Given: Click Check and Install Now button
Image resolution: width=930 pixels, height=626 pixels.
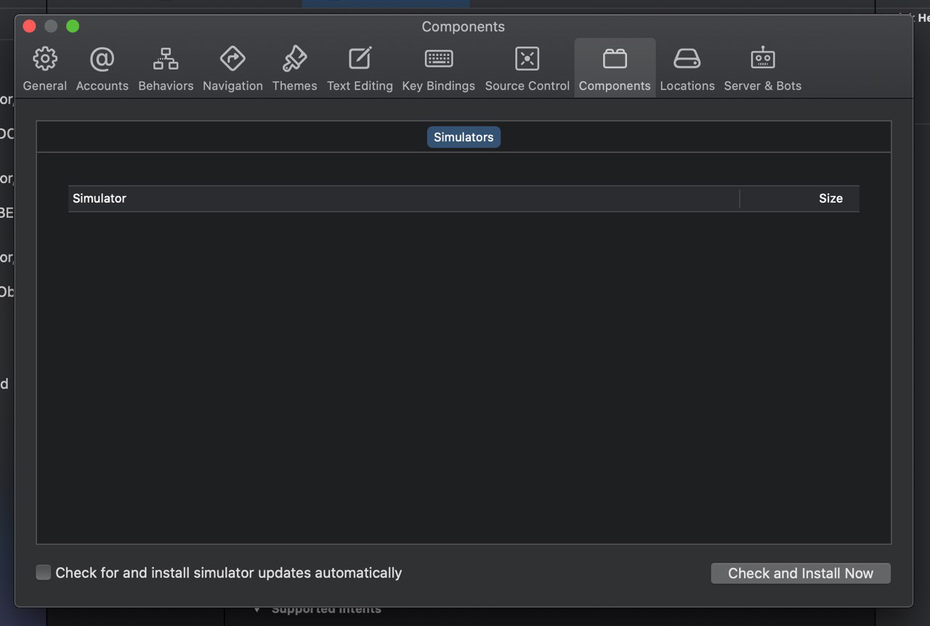Looking at the screenshot, I should pyautogui.click(x=801, y=573).
